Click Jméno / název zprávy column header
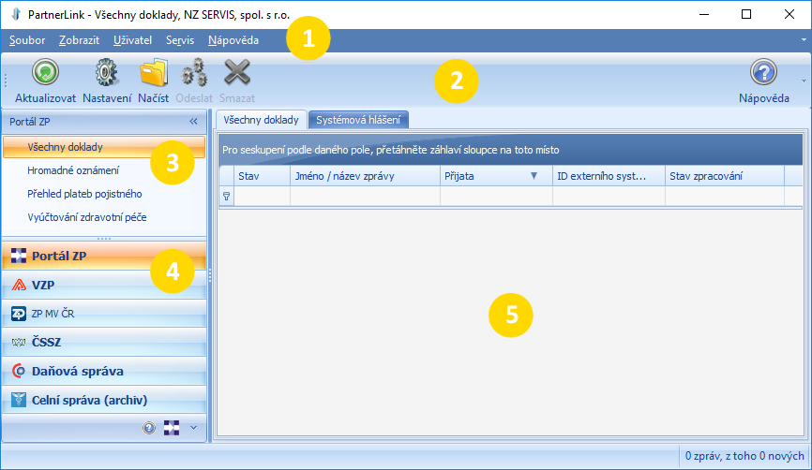The height and width of the screenshot is (470, 812). (365, 176)
